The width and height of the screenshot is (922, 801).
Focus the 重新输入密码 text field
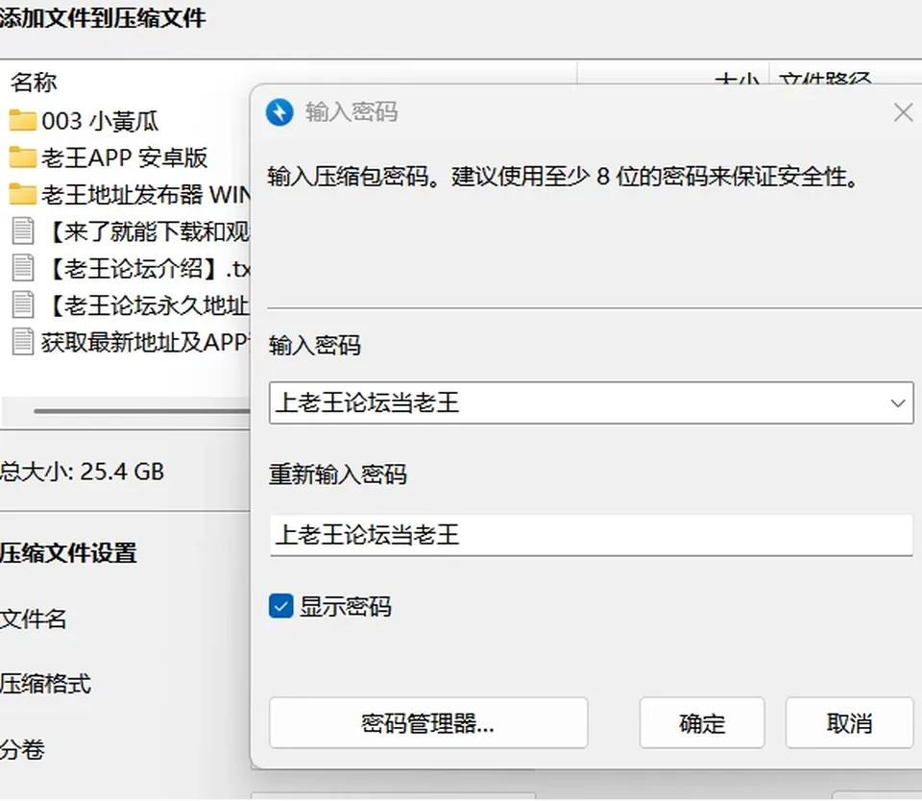[592, 535]
